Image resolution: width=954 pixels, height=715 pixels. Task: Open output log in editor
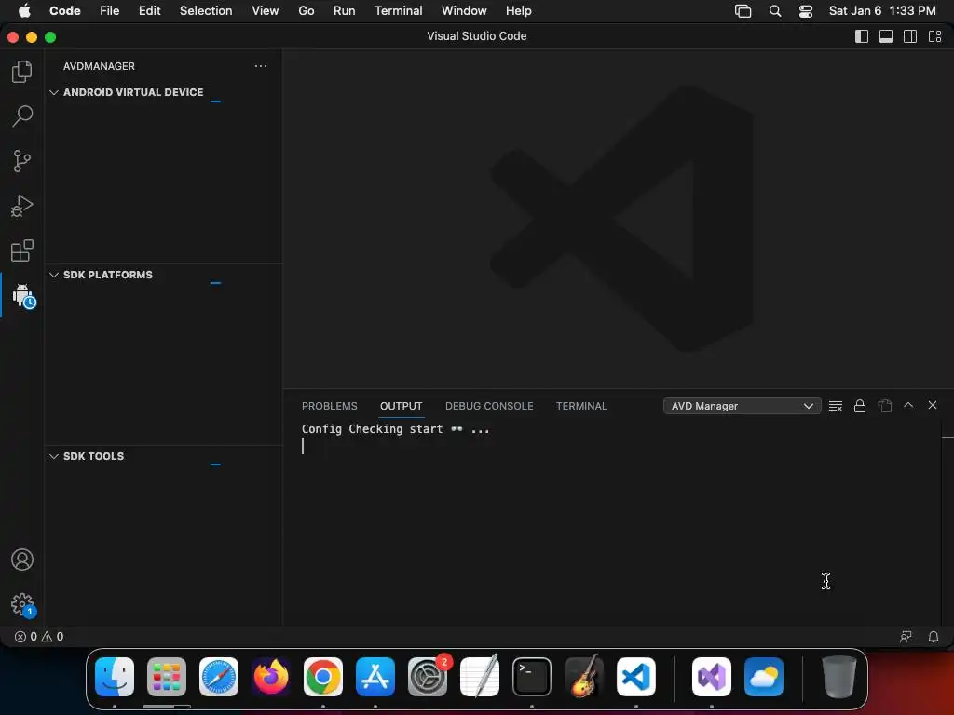tap(885, 406)
